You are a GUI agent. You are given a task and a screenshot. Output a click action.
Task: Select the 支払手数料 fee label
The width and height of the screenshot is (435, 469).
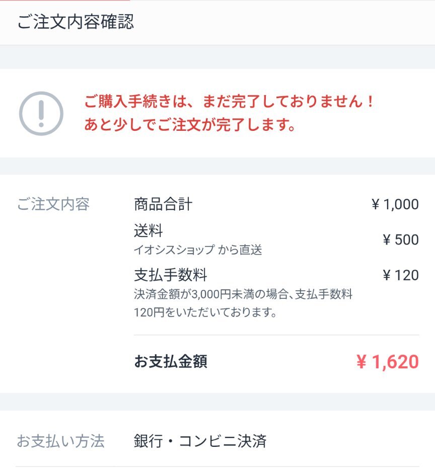[x=171, y=275]
